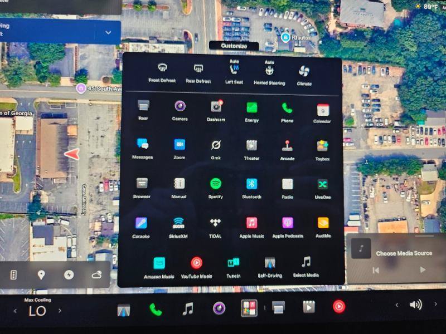Open Caraoke app
446x334 pixels.
click(141, 228)
